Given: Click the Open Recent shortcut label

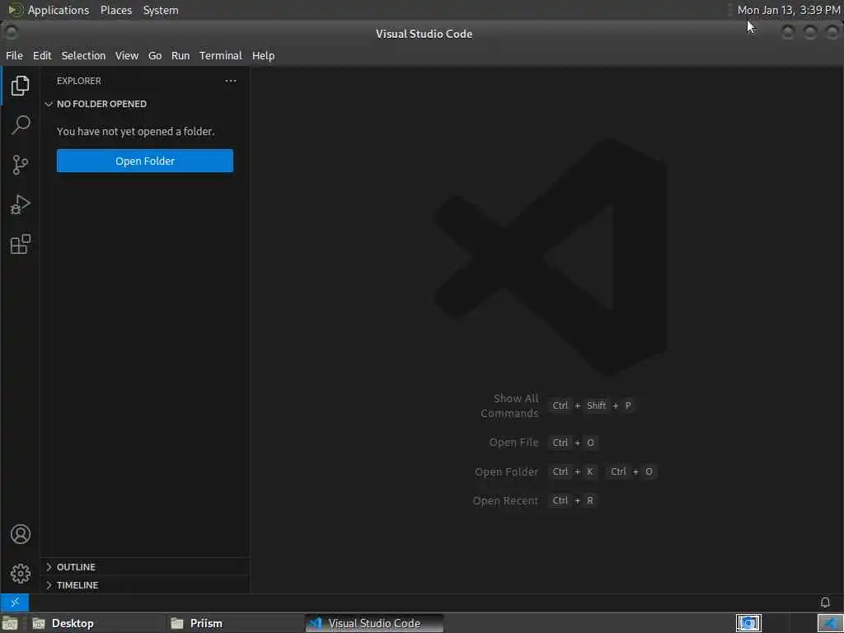Looking at the screenshot, I should tap(505, 500).
